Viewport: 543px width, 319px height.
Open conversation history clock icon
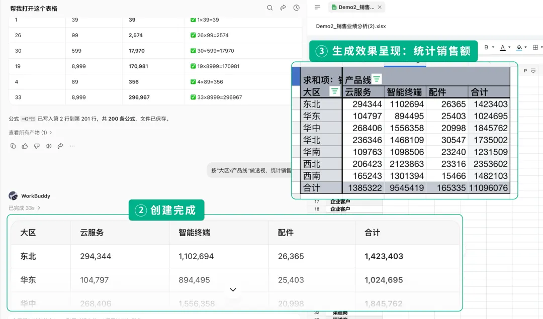coord(297,8)
